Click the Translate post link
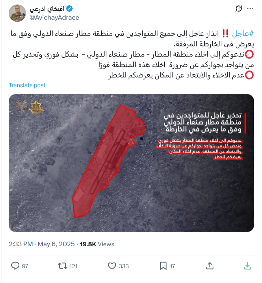The width and height of the screenshot is (262, 283). coord(27,85)
